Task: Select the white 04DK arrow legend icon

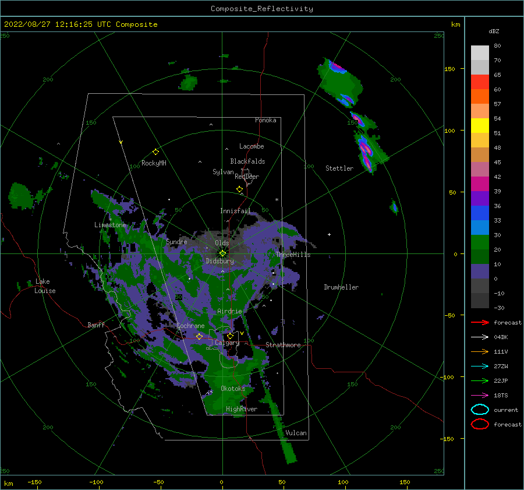Action: click(x=480, y=337)
